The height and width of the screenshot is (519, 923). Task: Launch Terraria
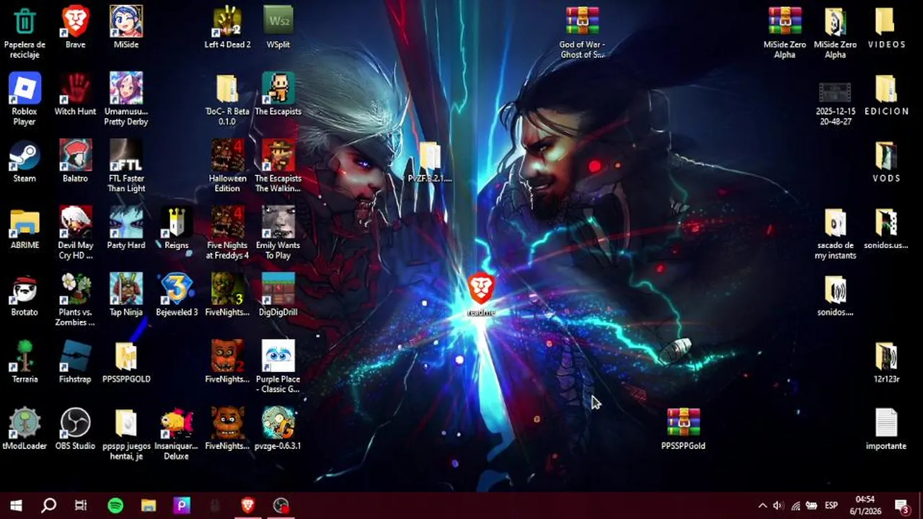pos(25,363)
